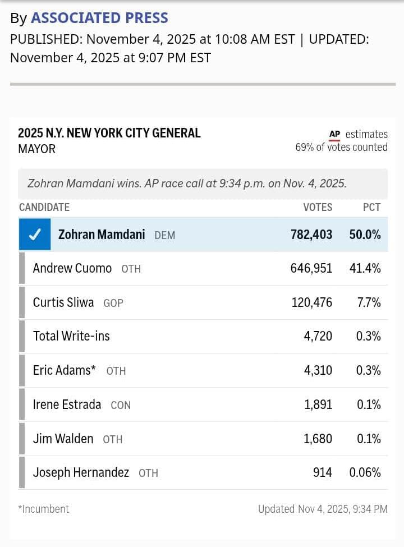The height and width of the screenshot is (547, 404).
Task: Click the 2025 N.Y. New York City General title
Action: [x=109, y=133]
